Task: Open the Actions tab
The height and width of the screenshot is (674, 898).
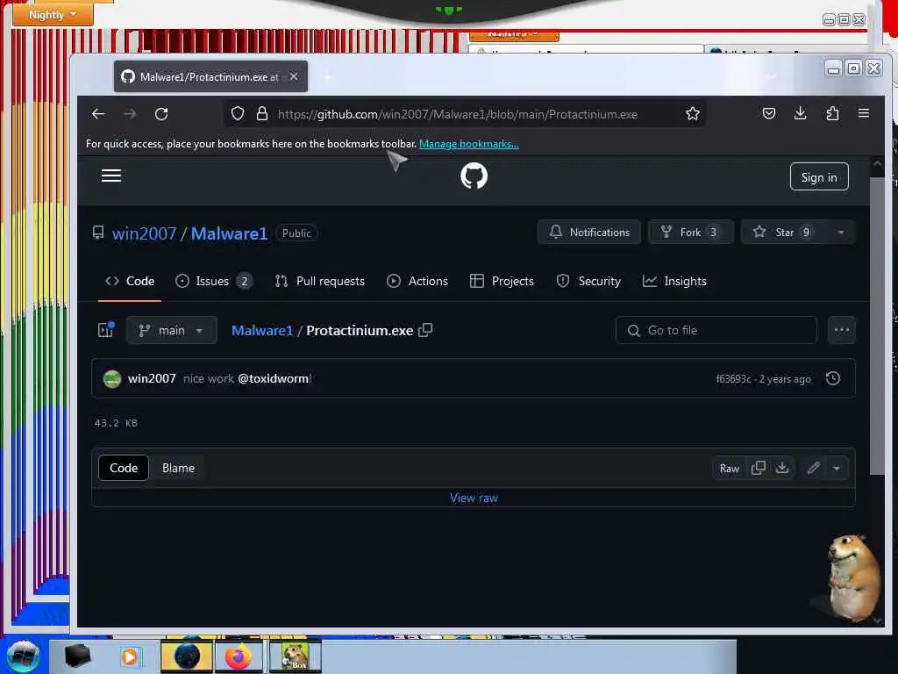Action: click(417, 281)
